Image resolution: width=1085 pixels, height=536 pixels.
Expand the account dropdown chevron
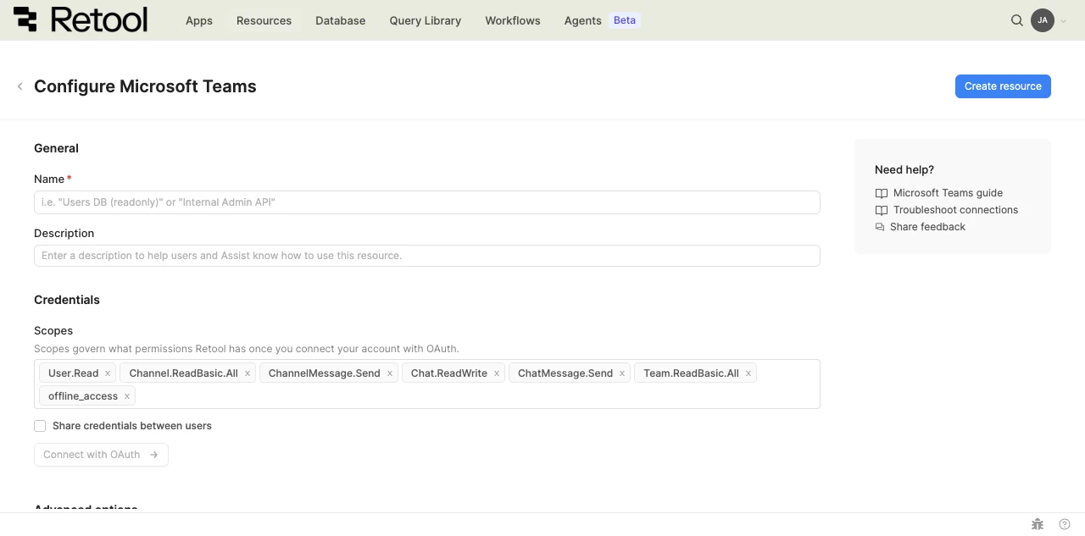[1063, 21]
